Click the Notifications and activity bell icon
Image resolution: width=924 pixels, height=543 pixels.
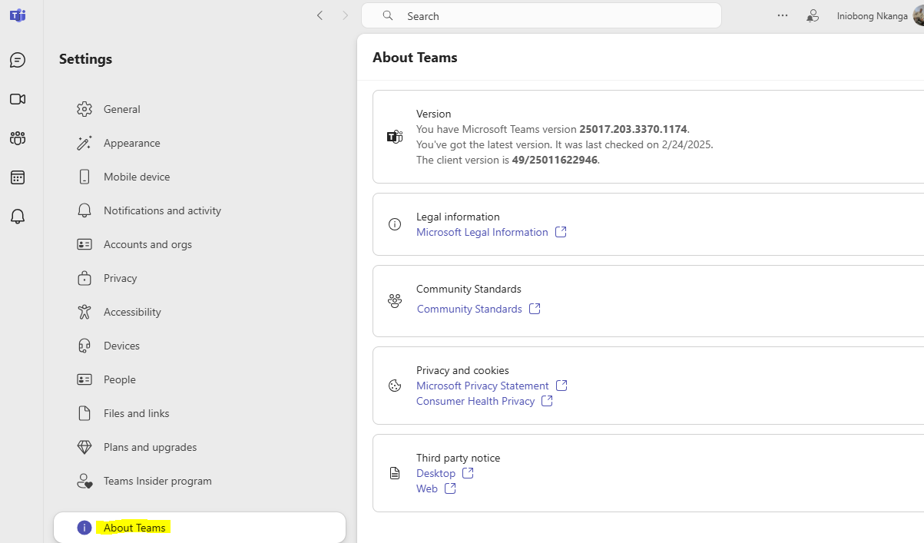click(84, 210)
